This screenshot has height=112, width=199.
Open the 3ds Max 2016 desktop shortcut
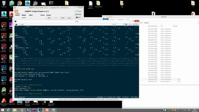click(x=4, y=15)
